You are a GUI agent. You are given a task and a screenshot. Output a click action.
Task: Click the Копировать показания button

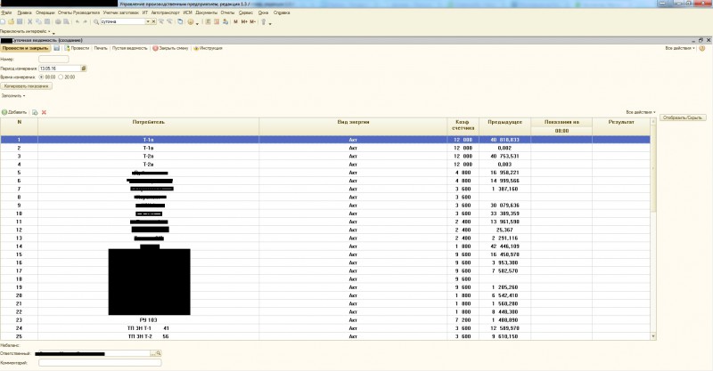(27, 85)
